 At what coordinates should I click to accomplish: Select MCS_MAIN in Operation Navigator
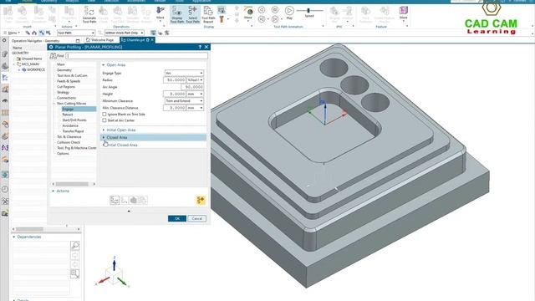30,64
